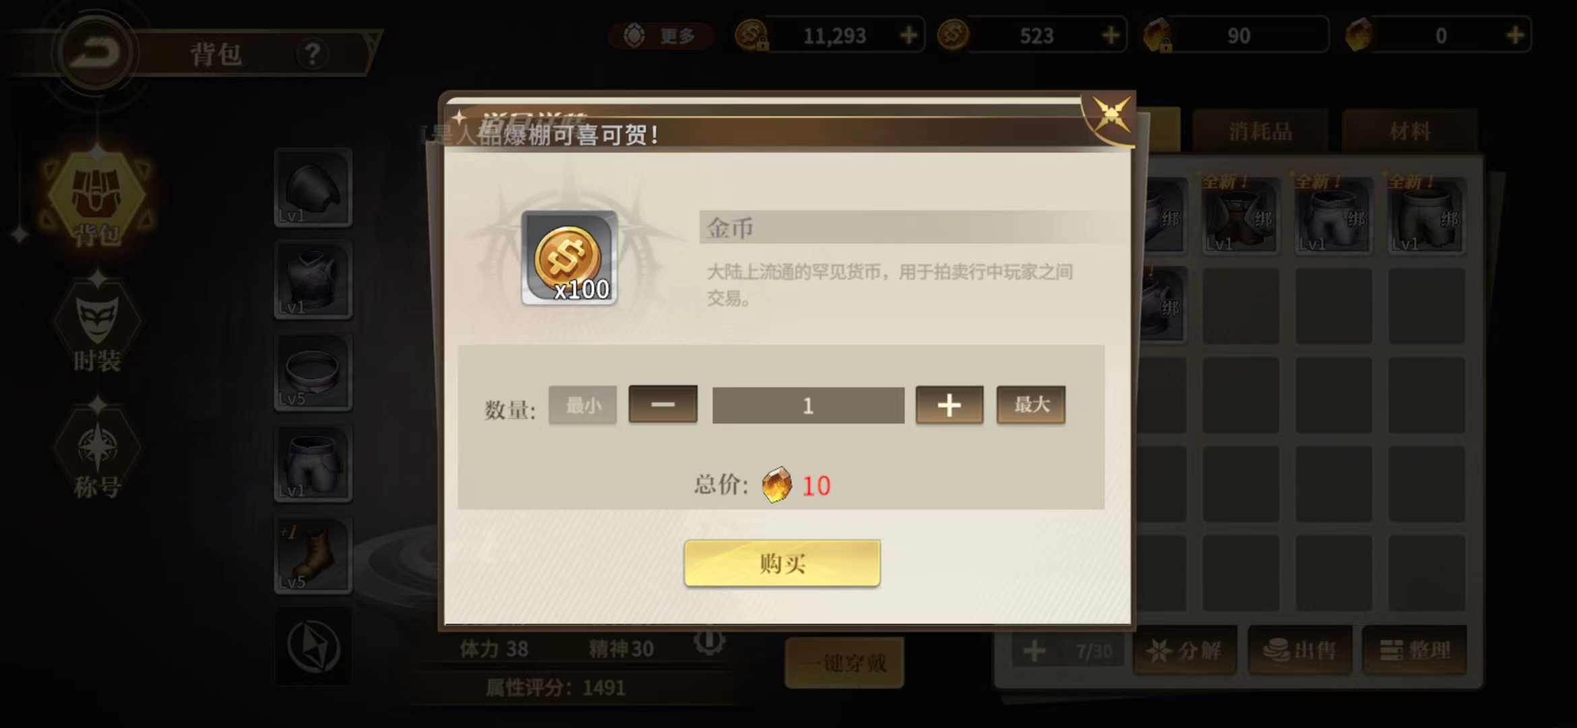Close the purchase dialog with X
This screenshot has width=1577, height=728.
pyautogui.click(x=1110, y=115)
